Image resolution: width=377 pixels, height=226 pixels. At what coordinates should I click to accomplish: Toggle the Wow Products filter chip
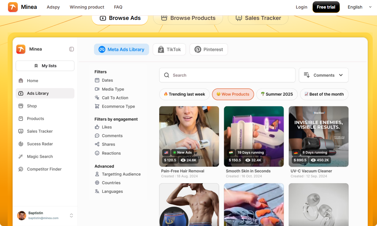233,94
